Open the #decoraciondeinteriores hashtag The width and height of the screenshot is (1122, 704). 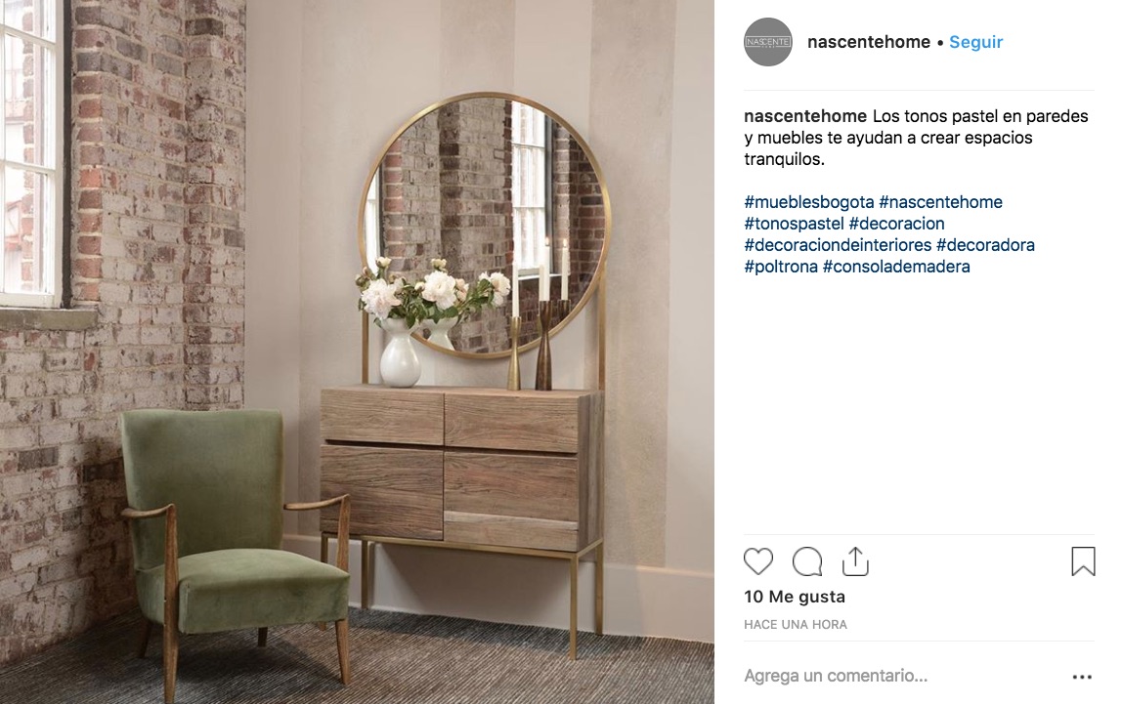(x=838, y=245)
